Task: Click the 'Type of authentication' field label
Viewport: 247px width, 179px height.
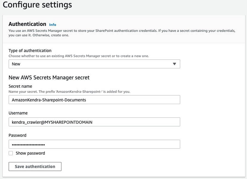Action: pos(30,51)
